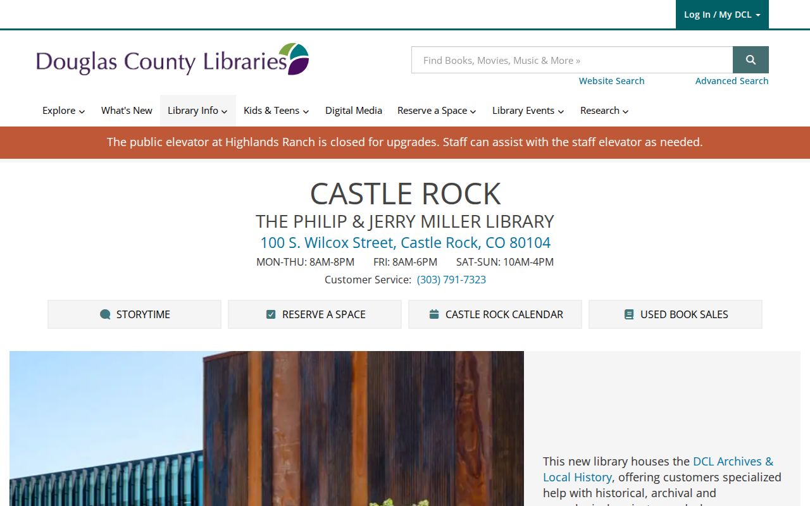This screenshot has height=506, width=810.
Task: Open the Storytime button
Action: [x=134, y=314]
